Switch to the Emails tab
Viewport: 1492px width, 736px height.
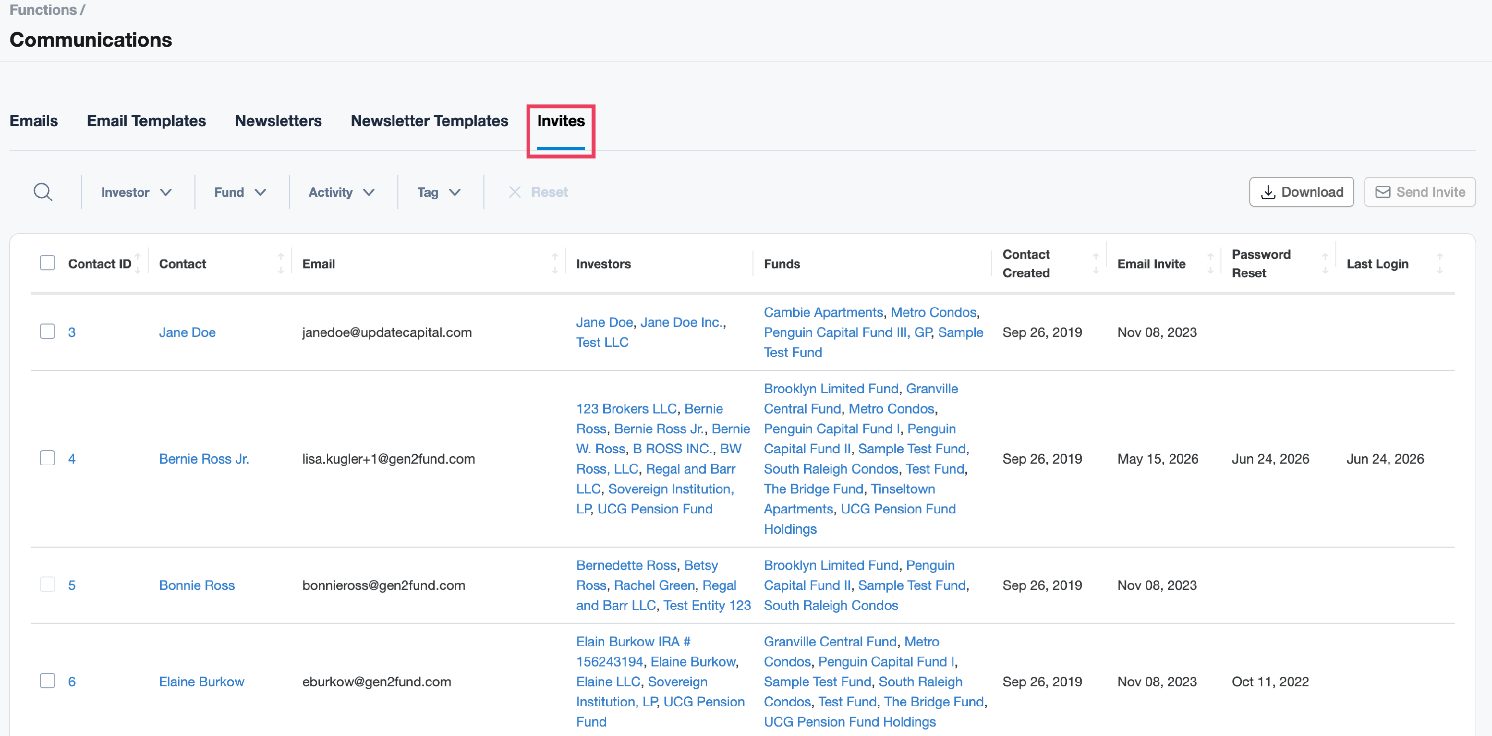point(34,121)
